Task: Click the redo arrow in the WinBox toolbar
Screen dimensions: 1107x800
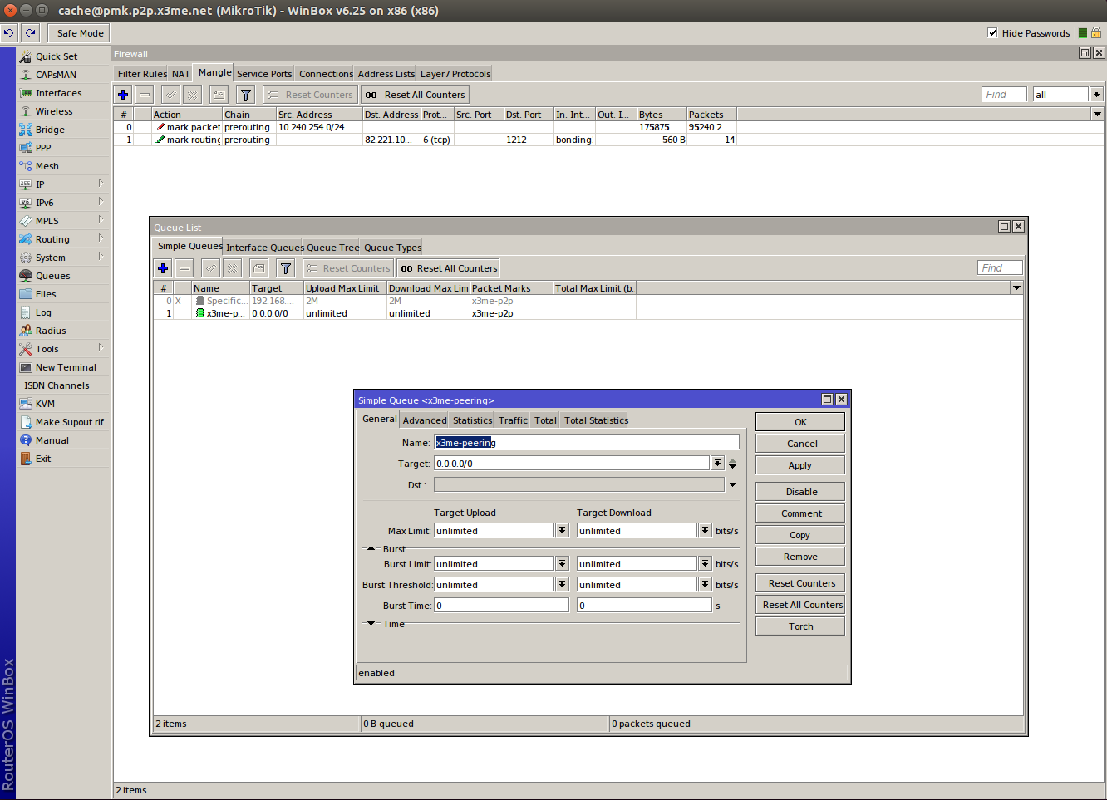Action: pos(31,33)
